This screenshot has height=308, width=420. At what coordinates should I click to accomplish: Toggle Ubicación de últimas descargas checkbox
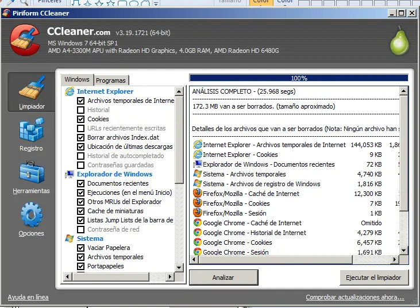[80, 147]
